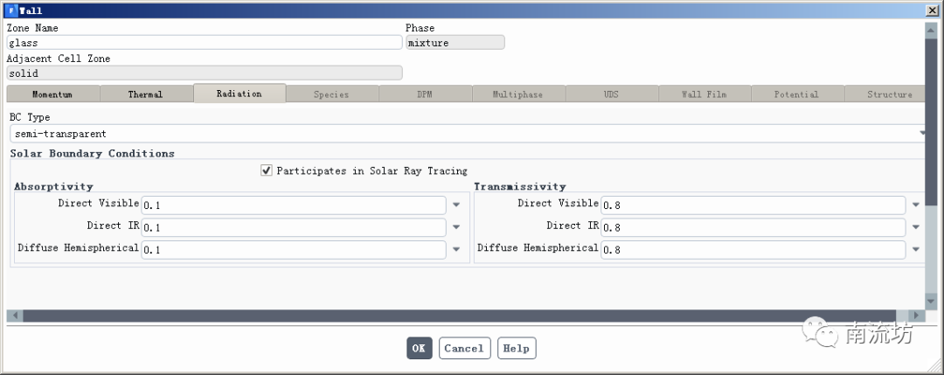Edit Absorptivity Diffuse Hemispherical value field
This screenshot has height=375, width=944.
pos(294,250)
